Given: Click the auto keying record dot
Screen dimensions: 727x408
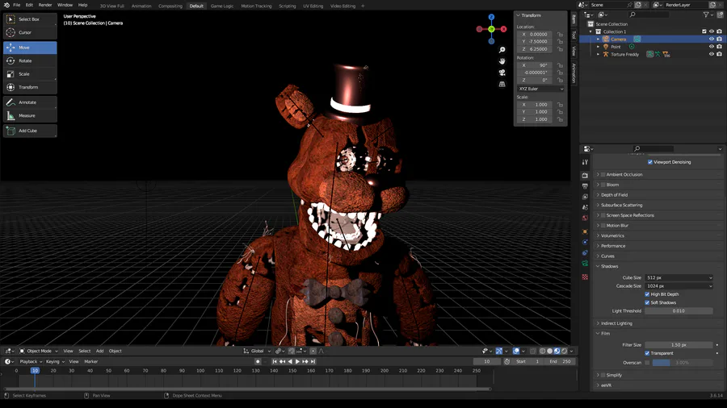Looking at the screenshot, I should [x=258, y=362].
